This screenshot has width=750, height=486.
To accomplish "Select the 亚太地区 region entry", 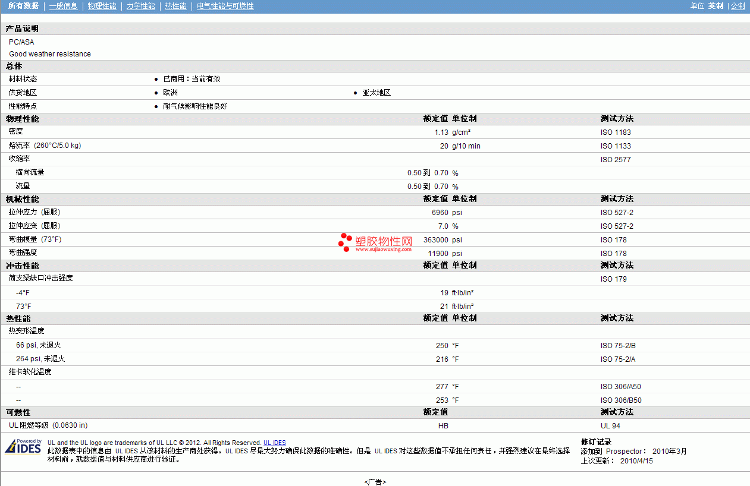I will [x=376, y=93].
